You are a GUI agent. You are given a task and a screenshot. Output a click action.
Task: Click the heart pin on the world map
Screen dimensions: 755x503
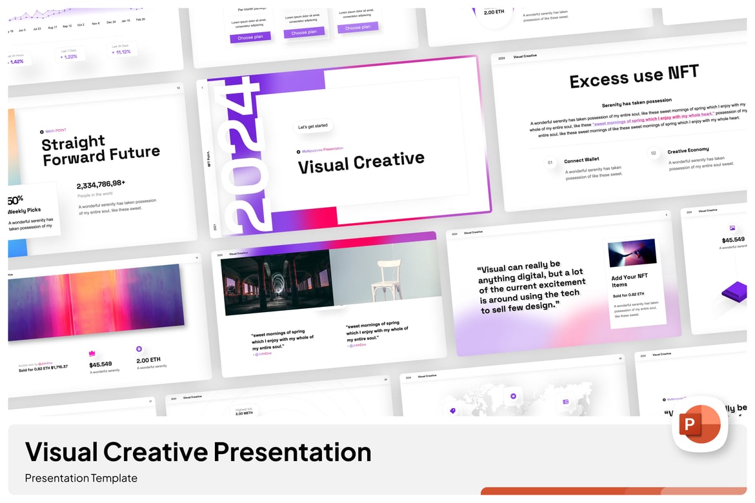513,396
